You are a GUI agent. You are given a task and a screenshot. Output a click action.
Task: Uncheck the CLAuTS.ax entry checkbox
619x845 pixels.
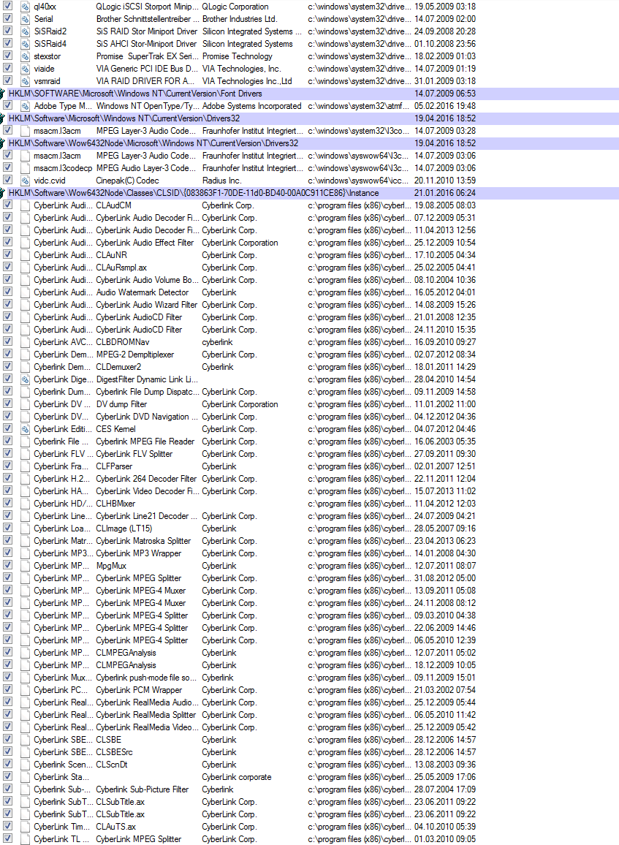pyautogui.click(x=7, y=826)
